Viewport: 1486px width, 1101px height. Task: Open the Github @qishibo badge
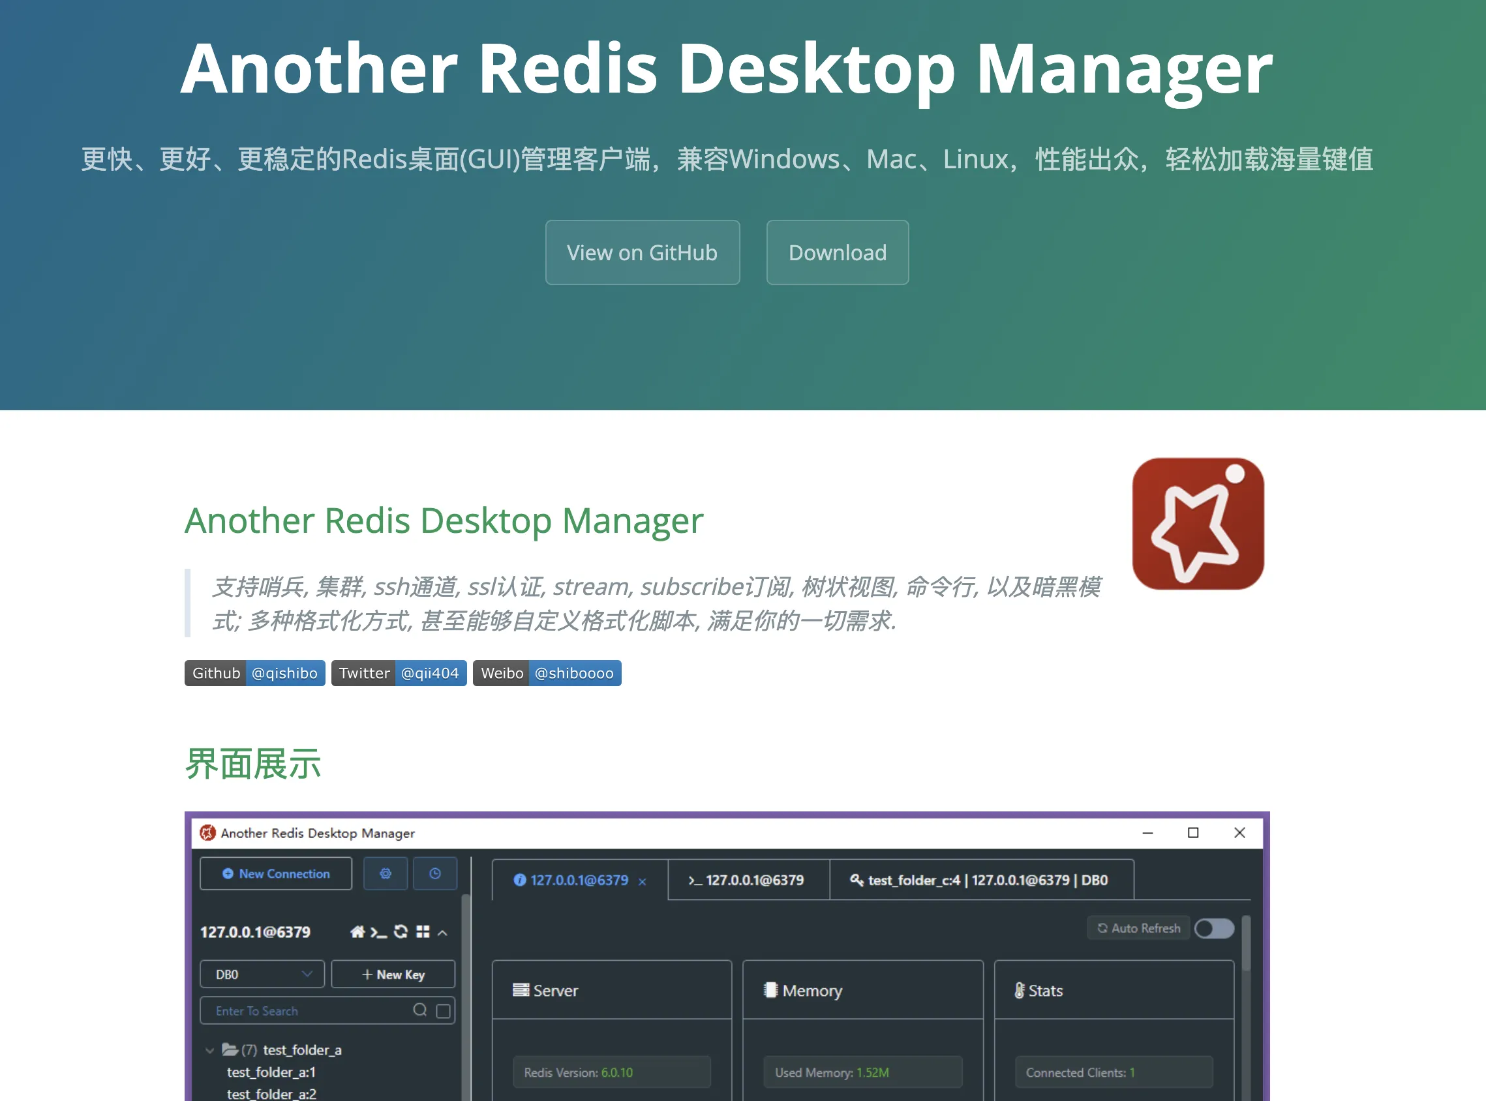click(x=254, y=673)
